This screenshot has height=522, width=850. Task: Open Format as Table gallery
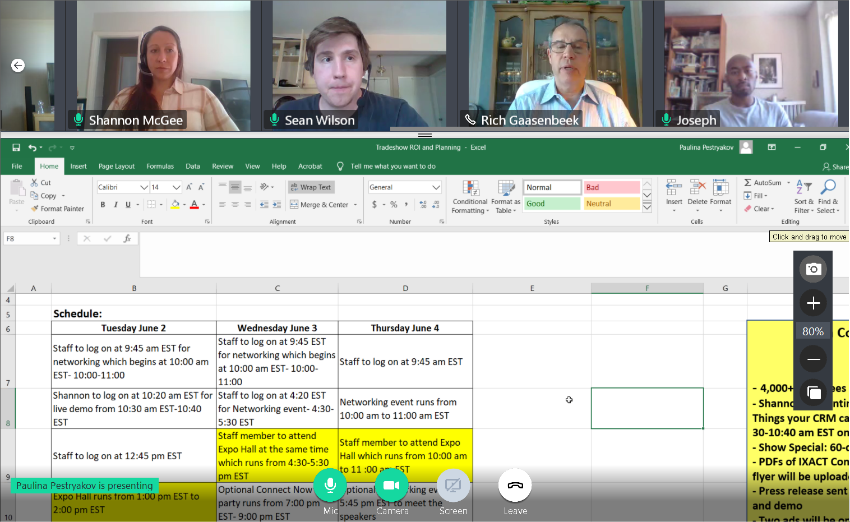pyautogui.click(x=506, y=197)
